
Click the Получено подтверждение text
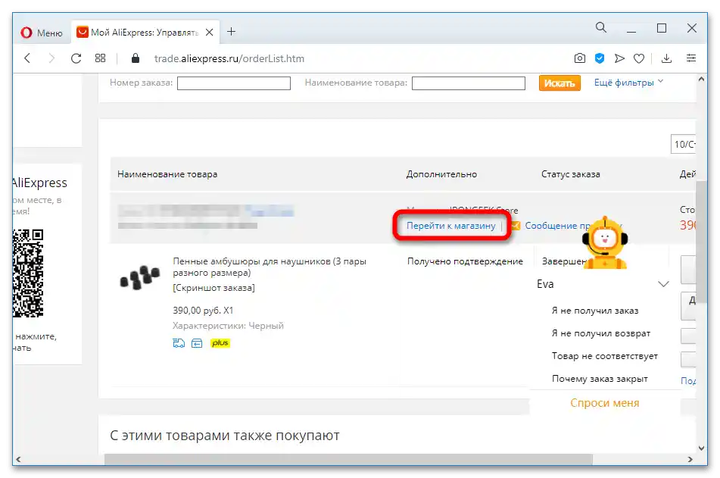[465, 261]
